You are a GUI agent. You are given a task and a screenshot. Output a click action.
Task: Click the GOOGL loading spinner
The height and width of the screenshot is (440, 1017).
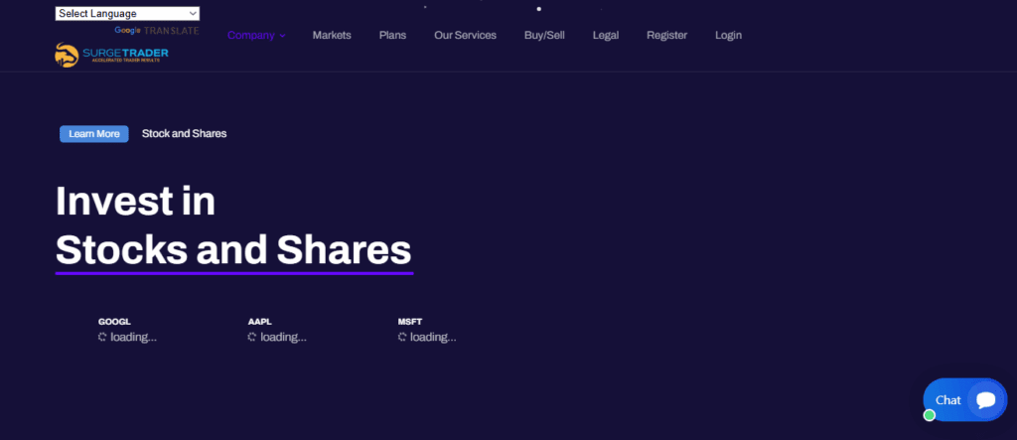coord(102,337)
